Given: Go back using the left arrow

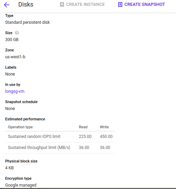Looking at the screenshot, I should point(7,5).
